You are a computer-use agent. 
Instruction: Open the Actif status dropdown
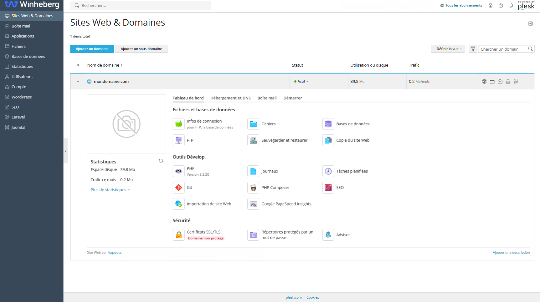coord(301,82)
